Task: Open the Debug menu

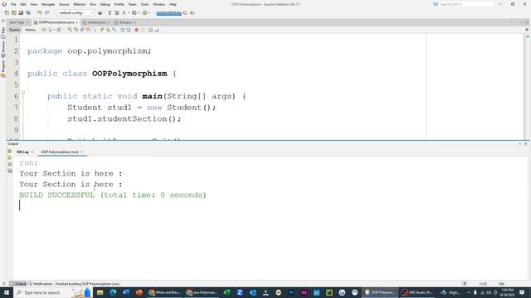Action: [105, 4]
